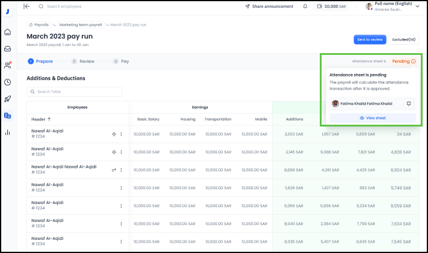Click the notification bell in top bar

coord(305,7)
